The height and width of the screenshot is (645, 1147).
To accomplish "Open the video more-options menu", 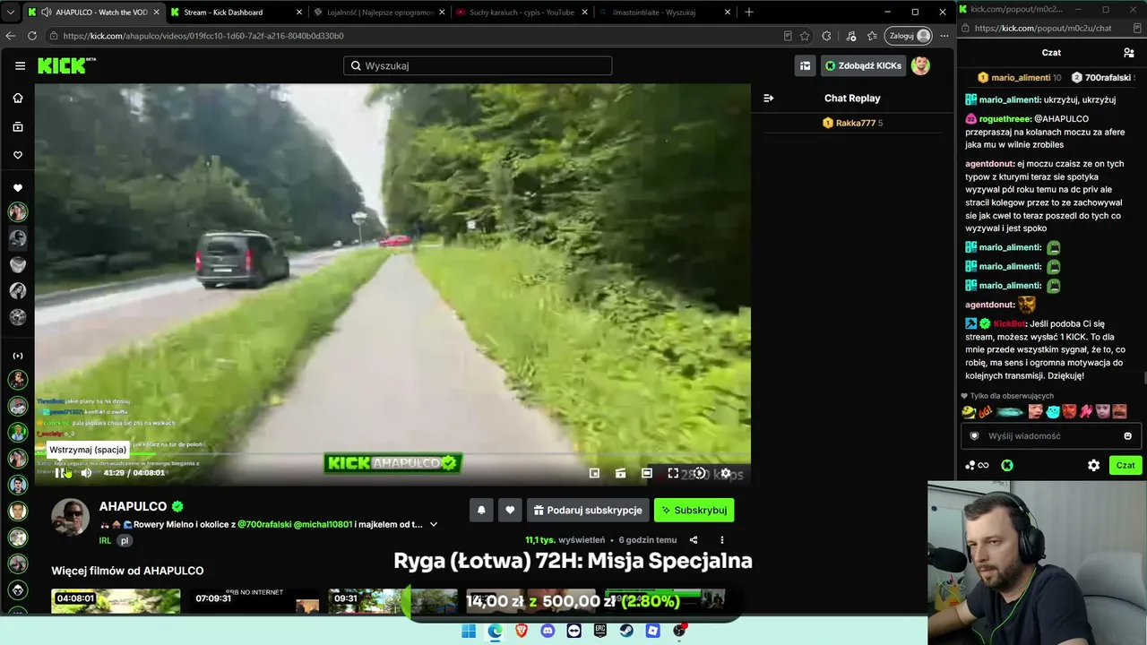I will pyautogui.click(x=721, y=540).
